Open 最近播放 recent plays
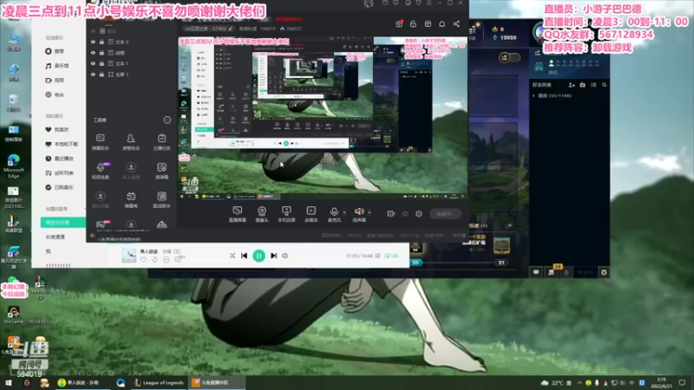This screenshot has width=694, height=390. 60,159
